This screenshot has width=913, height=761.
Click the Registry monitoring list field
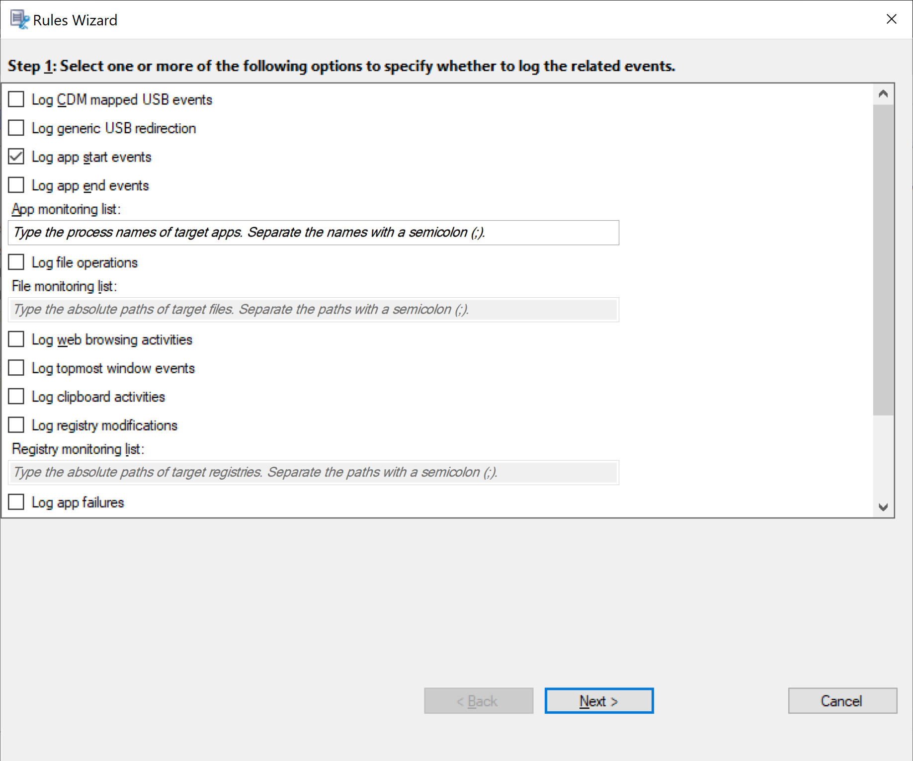pyautogui.click(x=313, y=472)
